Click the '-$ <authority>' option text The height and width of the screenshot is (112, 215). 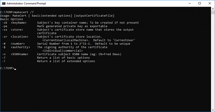click(16, 47)
